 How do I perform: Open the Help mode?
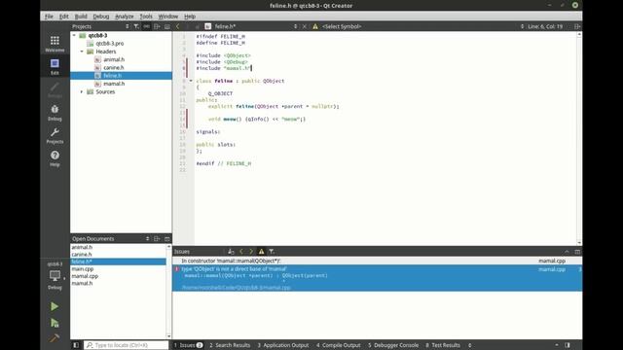(x=55, y=158)
